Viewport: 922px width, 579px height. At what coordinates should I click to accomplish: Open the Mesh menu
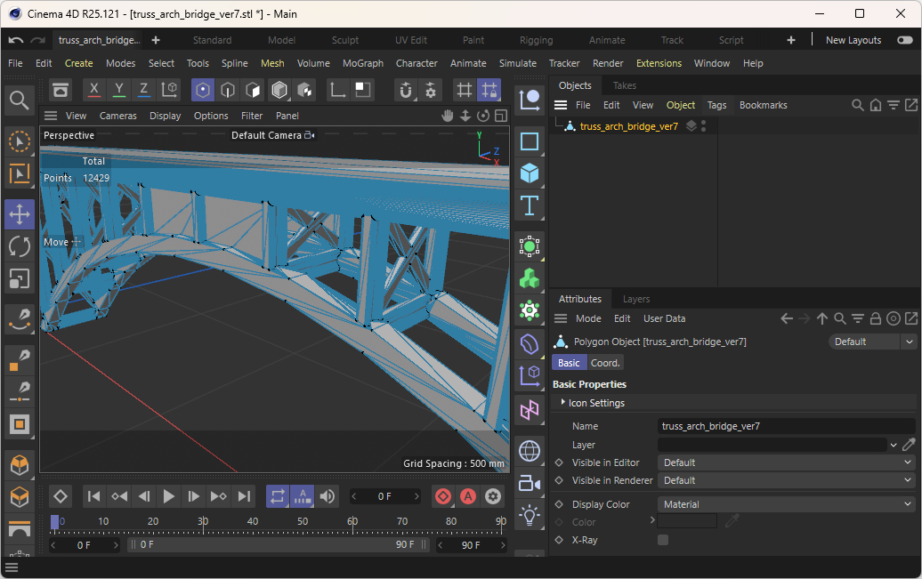pyautogui.click(x=272, y=63)
